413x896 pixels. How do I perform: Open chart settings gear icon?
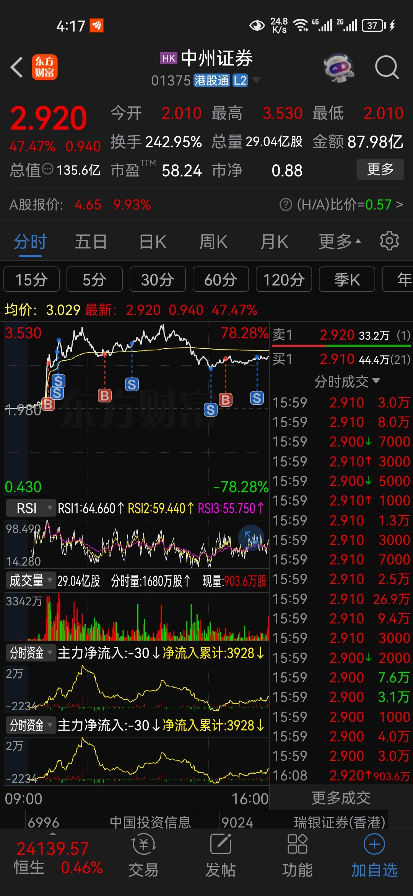(389, 241)
